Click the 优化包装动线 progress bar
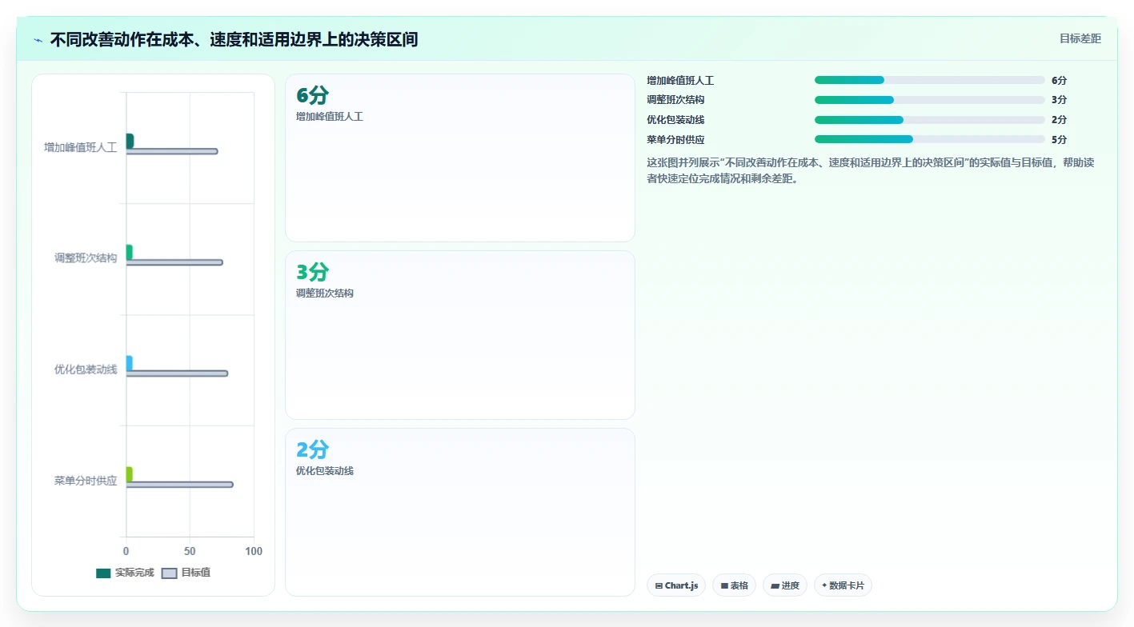Image resolution: width=1134 pixels, height=627 pixels. pos(930,120)
